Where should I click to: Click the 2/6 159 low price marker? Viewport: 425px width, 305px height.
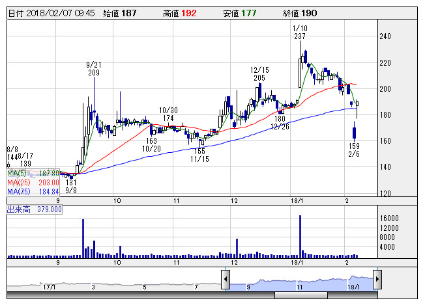353,150
